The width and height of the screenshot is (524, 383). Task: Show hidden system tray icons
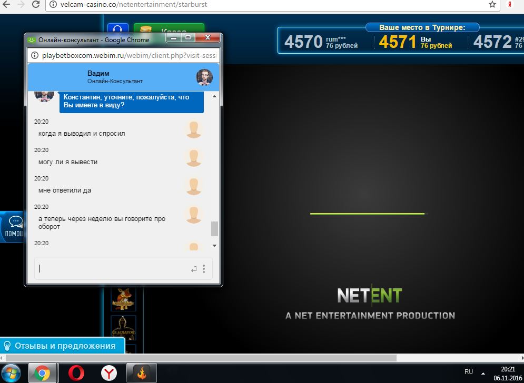click(x=483, y=373)
